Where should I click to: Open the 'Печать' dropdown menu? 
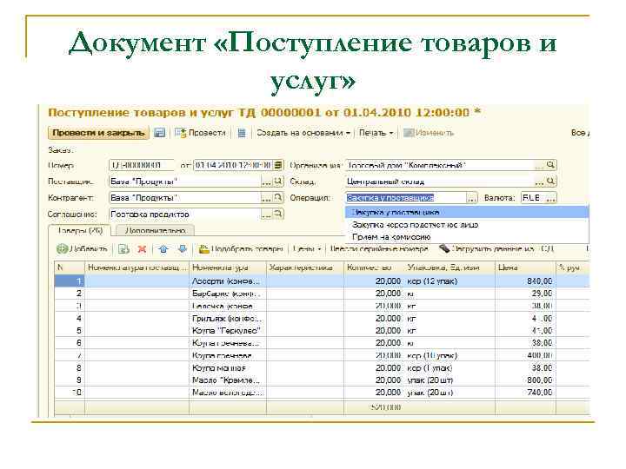376,133
